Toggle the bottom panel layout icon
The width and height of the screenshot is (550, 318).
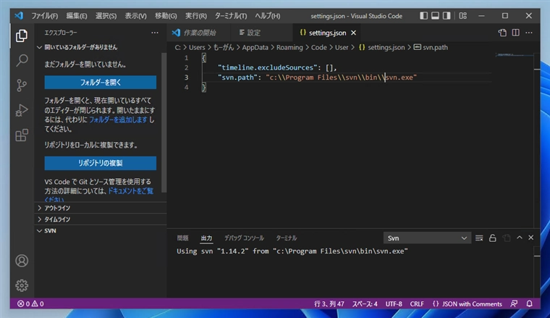[435, 15]
